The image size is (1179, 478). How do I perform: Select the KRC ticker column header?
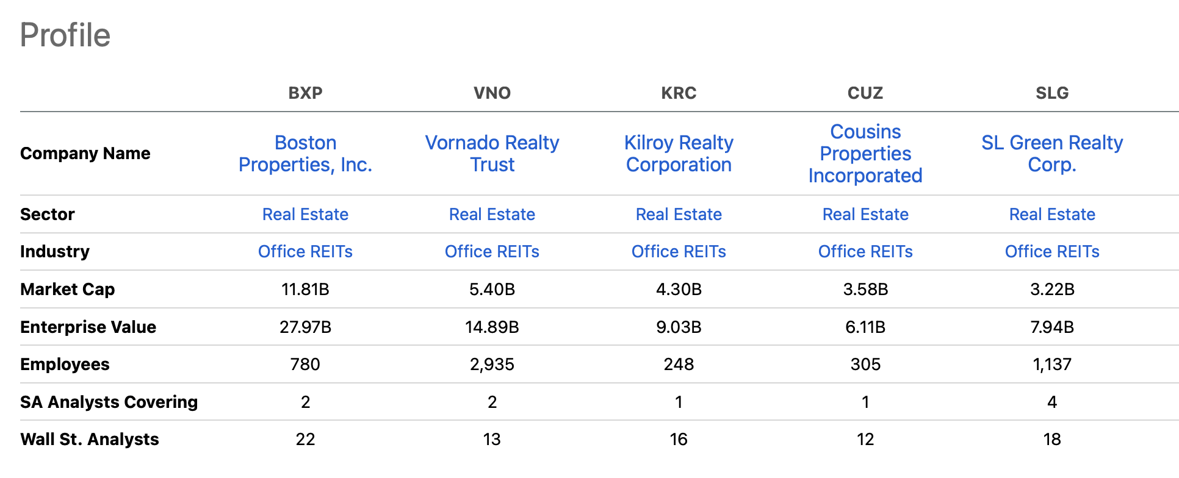[x=679, y=93]
